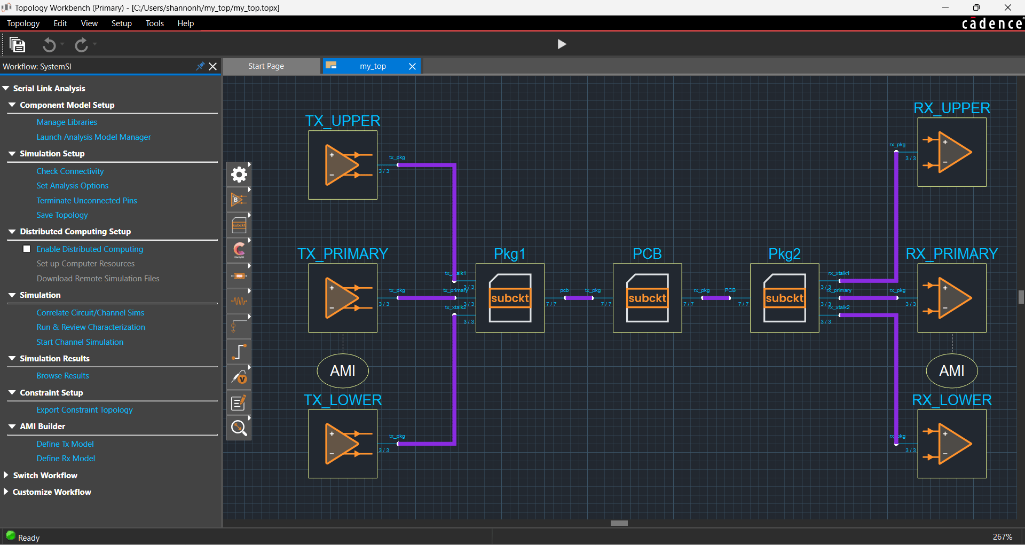Screen dimensions: 1025x545
Task: Select the IBIS buffer tool
Action: point(239,199)
